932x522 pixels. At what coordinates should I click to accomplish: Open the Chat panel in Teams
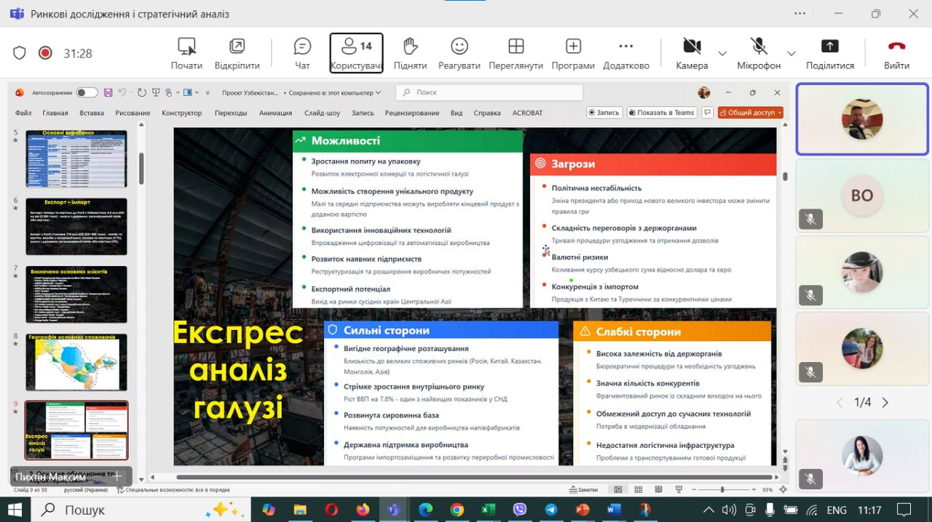302,47
